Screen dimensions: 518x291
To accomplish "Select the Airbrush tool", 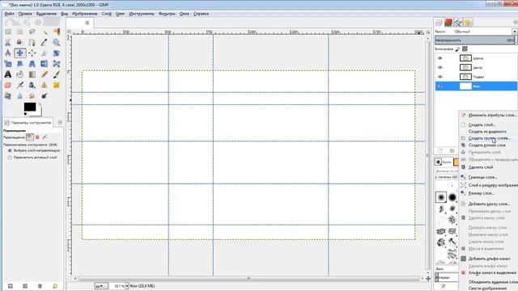I will point(19,85).
